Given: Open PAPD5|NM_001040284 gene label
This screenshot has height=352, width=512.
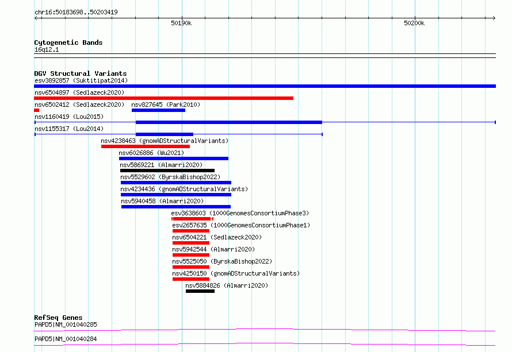Looking at the screenshot, I should point(66,339).
